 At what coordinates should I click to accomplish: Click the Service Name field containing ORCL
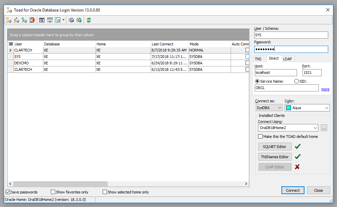tap(287, 88)
